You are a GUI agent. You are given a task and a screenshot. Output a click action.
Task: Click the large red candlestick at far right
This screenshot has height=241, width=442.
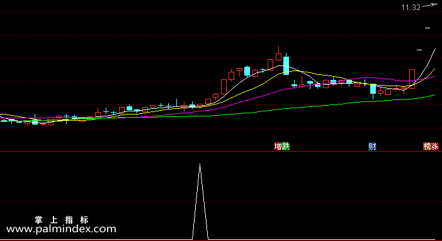coord(412,79)
